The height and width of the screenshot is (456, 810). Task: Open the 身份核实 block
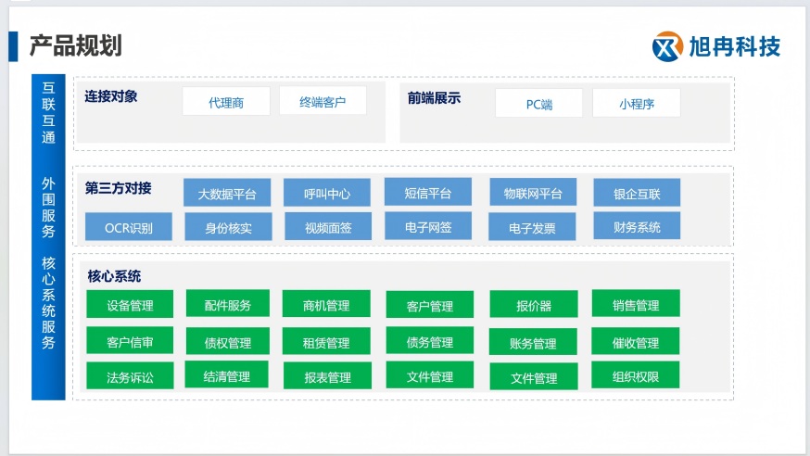pyautogui.click(x=228, y=227)
